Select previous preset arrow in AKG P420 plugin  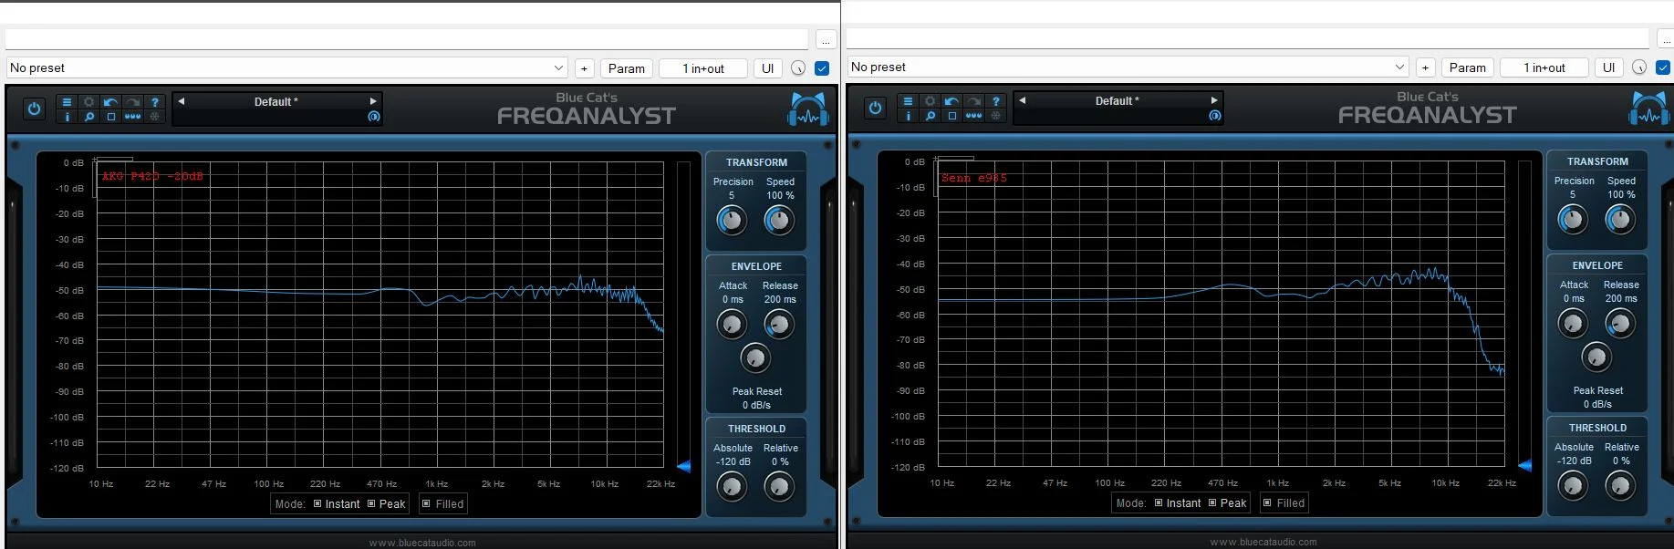point(182,101)
